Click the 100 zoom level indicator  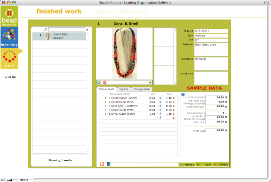tap(3, 180)
